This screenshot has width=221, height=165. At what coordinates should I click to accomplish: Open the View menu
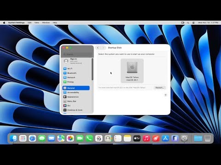[37, 22]
